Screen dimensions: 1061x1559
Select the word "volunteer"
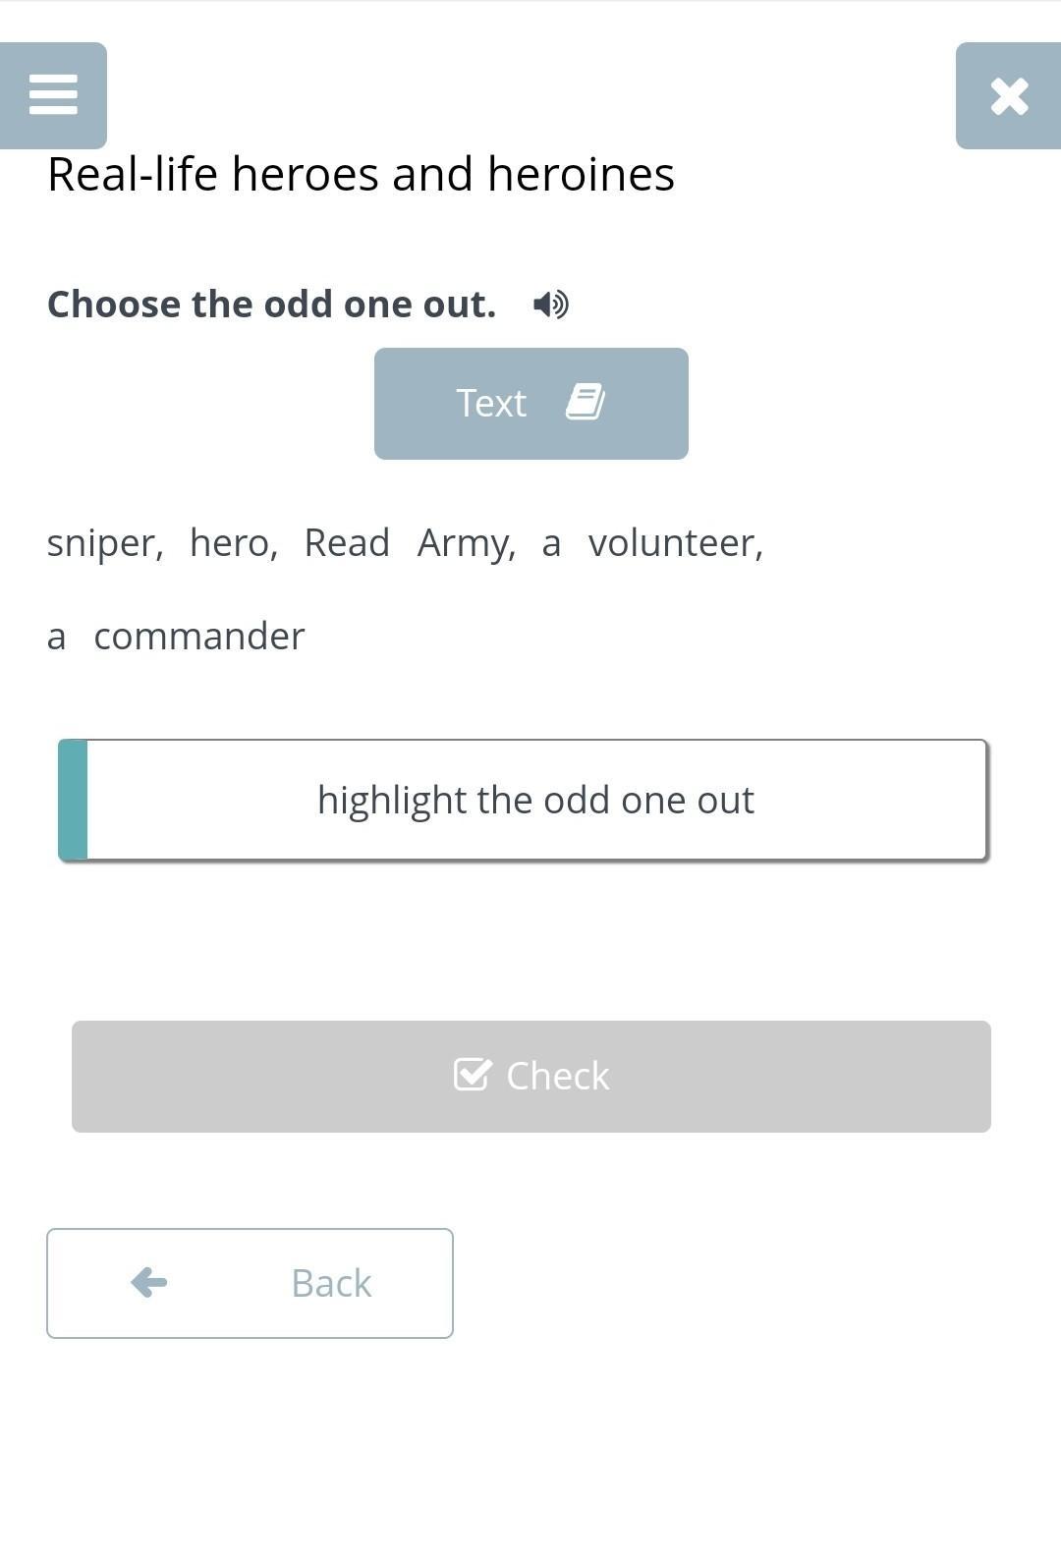point(675,543)
